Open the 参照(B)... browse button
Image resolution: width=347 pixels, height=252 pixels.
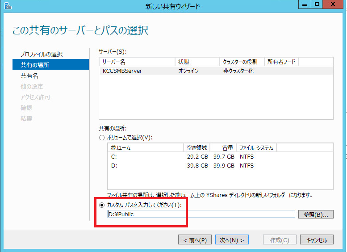(x=316, y=214)
